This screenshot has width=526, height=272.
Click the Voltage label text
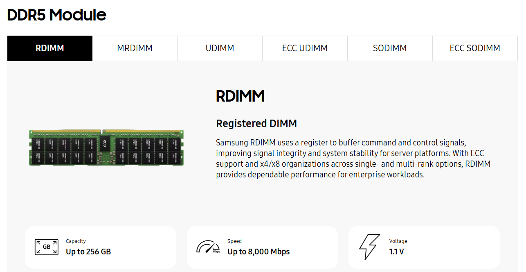pos(398,241)
